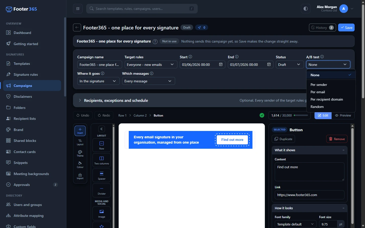Toggle the dark/light theme icon

pos(306,9)
